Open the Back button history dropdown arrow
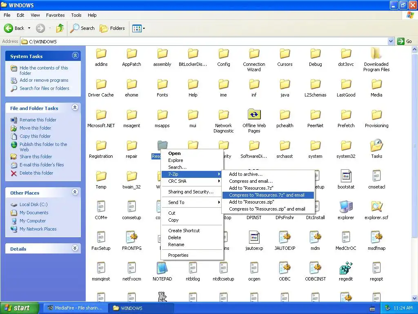 29,28
